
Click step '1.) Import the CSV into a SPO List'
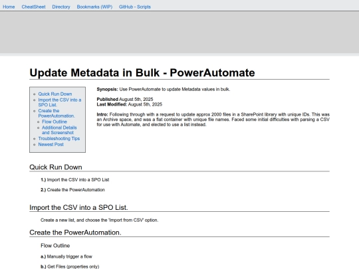(75, 180)
